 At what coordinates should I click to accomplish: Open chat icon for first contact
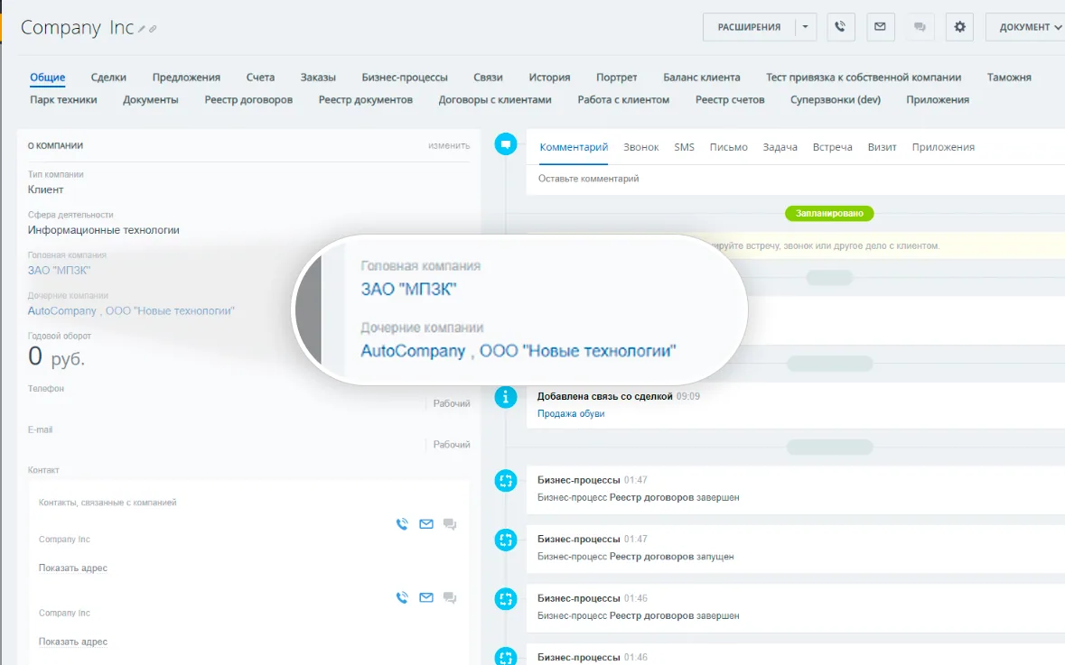click(x=450, y=524)
